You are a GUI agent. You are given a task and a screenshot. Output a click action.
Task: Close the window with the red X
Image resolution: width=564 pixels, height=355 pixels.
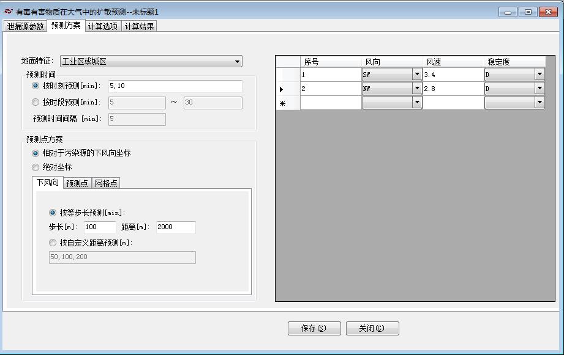548,12
